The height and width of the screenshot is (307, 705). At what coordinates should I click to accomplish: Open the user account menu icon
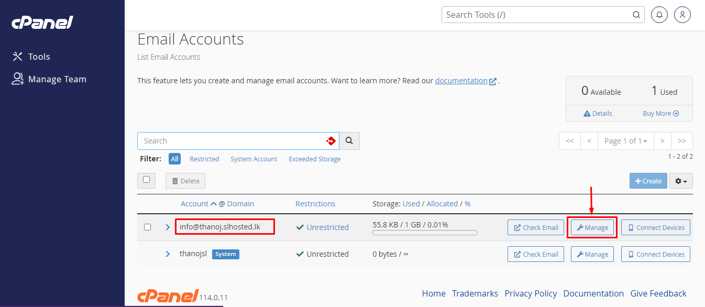click(682, 14)
